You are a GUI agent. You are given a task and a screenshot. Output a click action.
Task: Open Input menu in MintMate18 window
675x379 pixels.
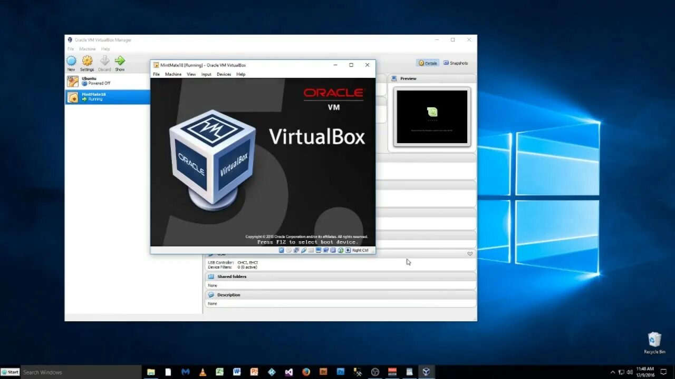click(206, 74)
